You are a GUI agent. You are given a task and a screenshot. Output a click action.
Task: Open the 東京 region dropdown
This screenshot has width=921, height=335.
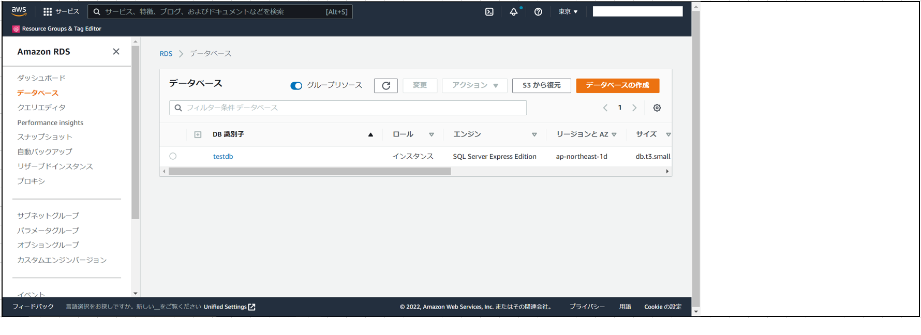pyautogui.click(x=568, y=11)
